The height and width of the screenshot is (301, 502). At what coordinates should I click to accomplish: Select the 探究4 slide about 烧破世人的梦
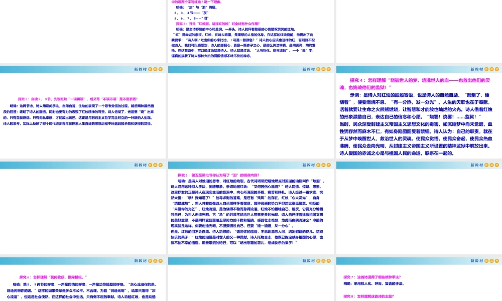point(419,116)
